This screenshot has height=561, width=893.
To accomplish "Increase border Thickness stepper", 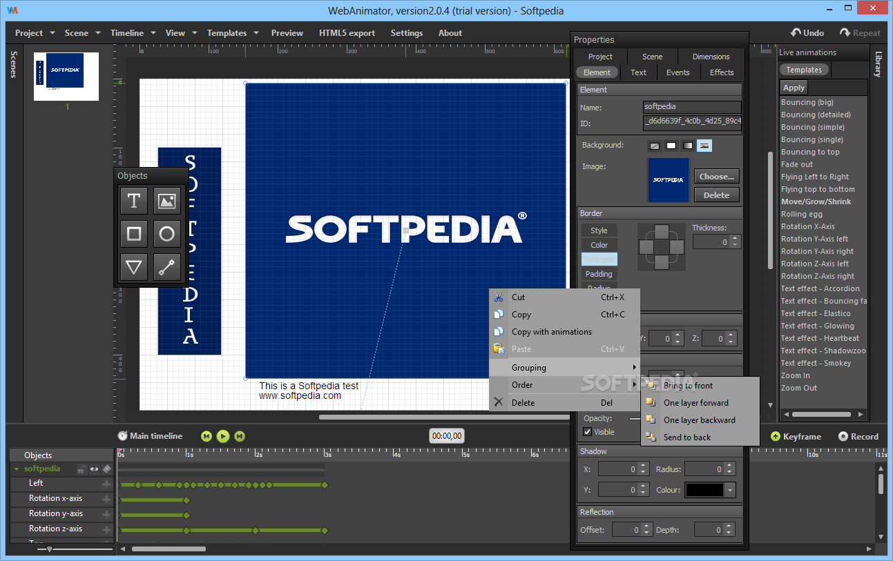I will click(x=735, y=239).
